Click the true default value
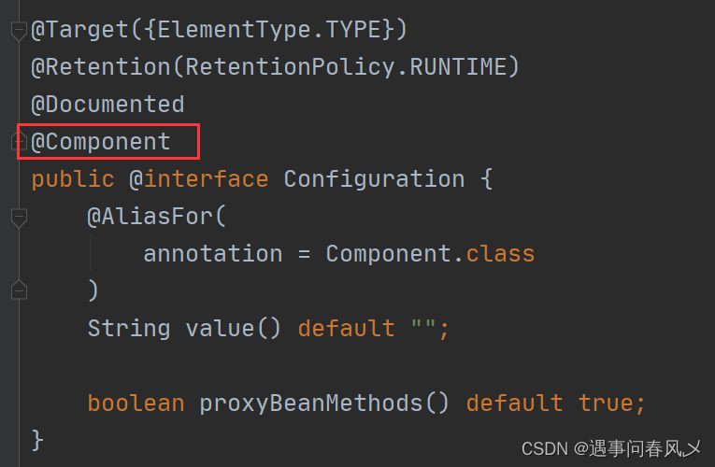This screenshot has height=467, width=715. [x=606, y=403]
